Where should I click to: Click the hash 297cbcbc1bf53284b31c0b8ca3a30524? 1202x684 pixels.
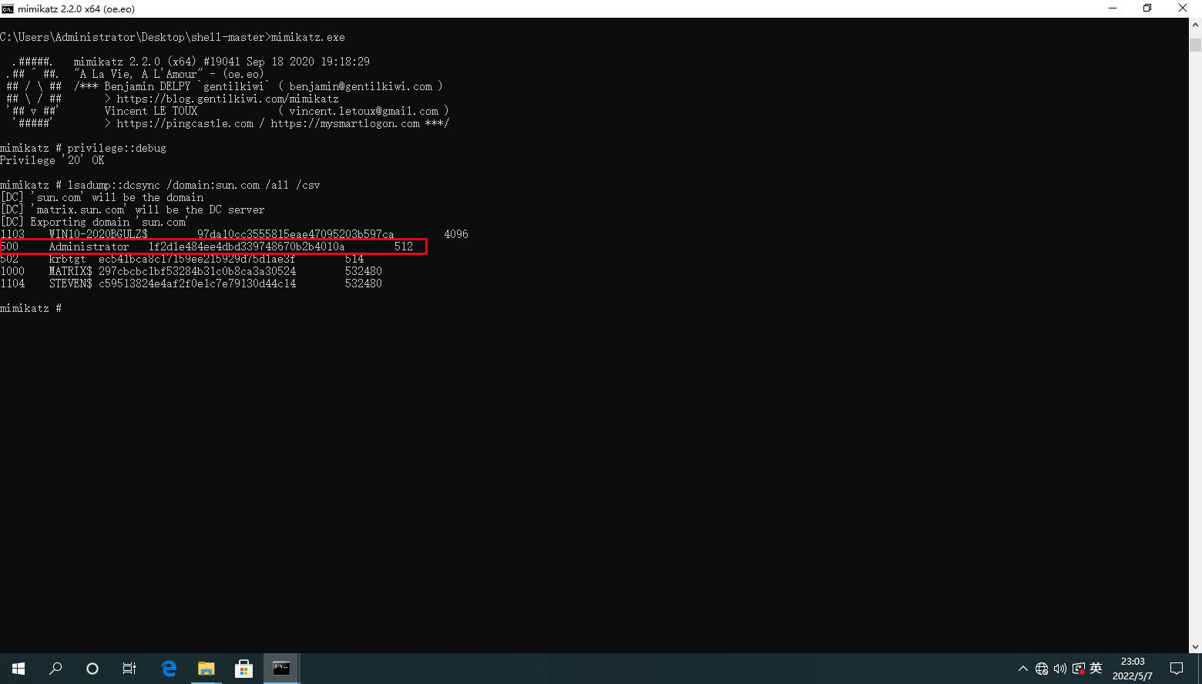(x=197, y=271)
